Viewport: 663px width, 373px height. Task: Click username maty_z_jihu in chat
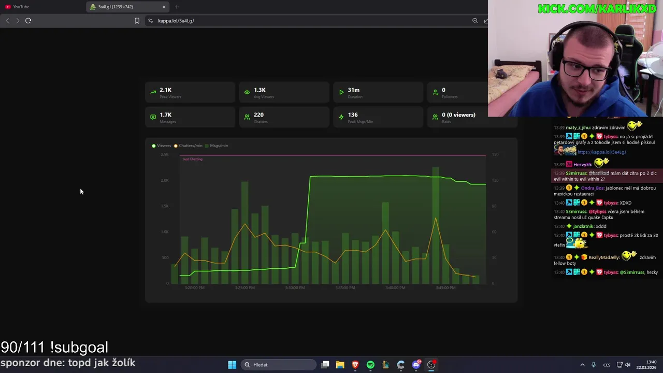click(x=578, y=127)
